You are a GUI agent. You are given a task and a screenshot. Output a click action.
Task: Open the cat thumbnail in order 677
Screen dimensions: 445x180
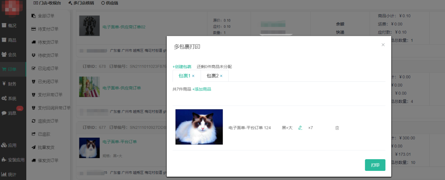(x=89, y=148)
